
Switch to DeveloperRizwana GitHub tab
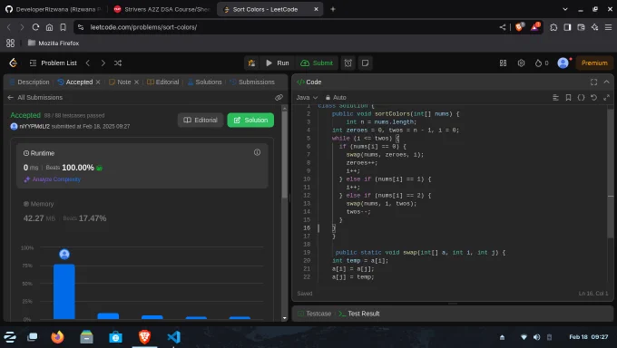click(54, 9)
